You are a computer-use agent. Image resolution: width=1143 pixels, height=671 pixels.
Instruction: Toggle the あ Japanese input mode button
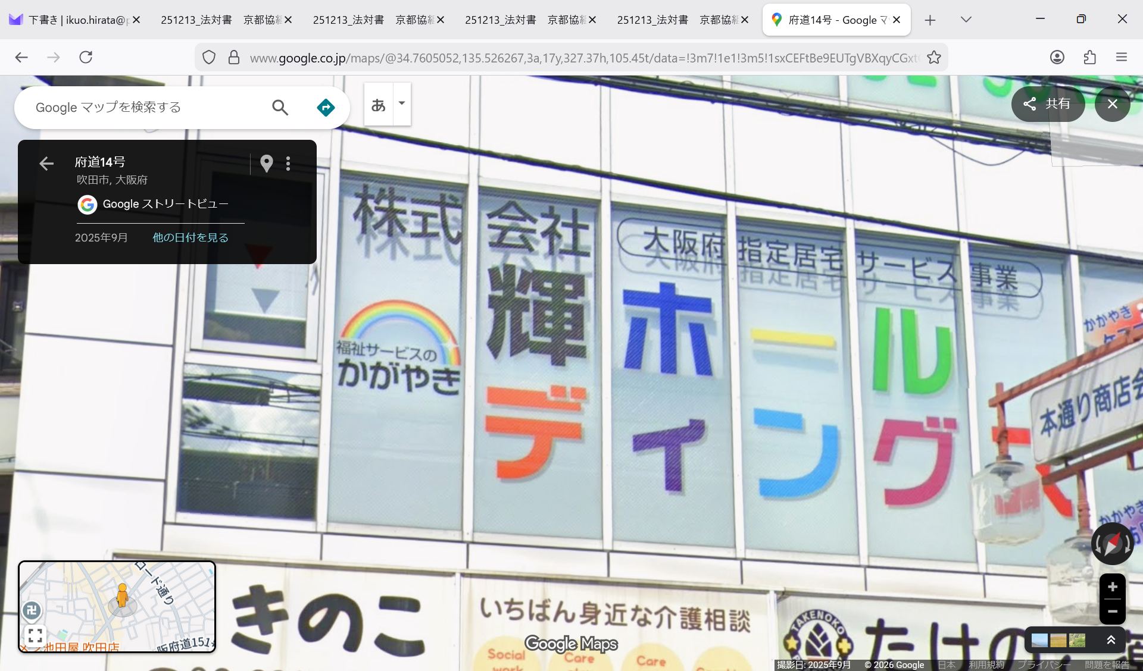pyautogui.click(x=379, y=105)
